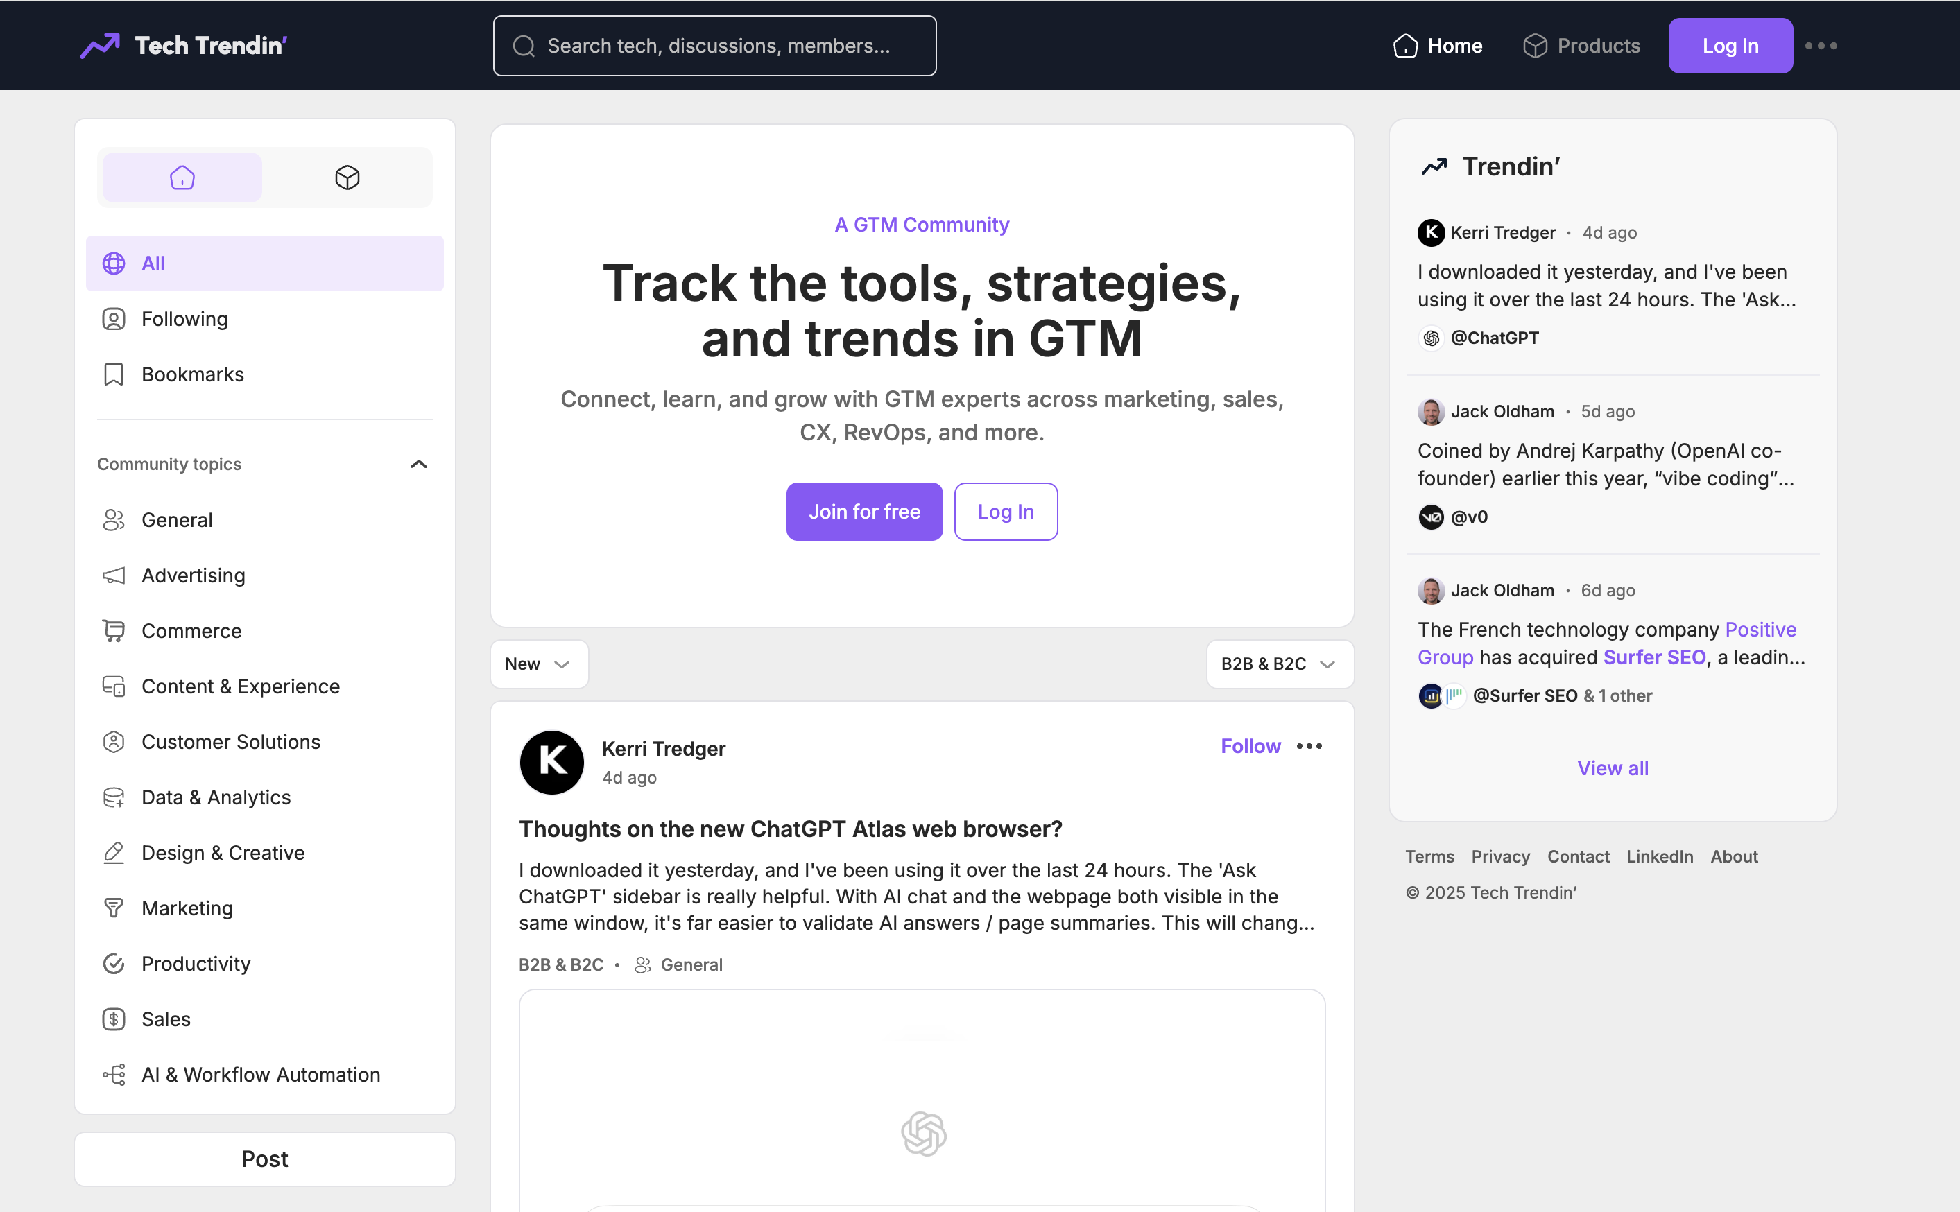Screen dimensions: 1960x1212
Task: Open the Bookmarks section
Action: (x=192, y=374)
